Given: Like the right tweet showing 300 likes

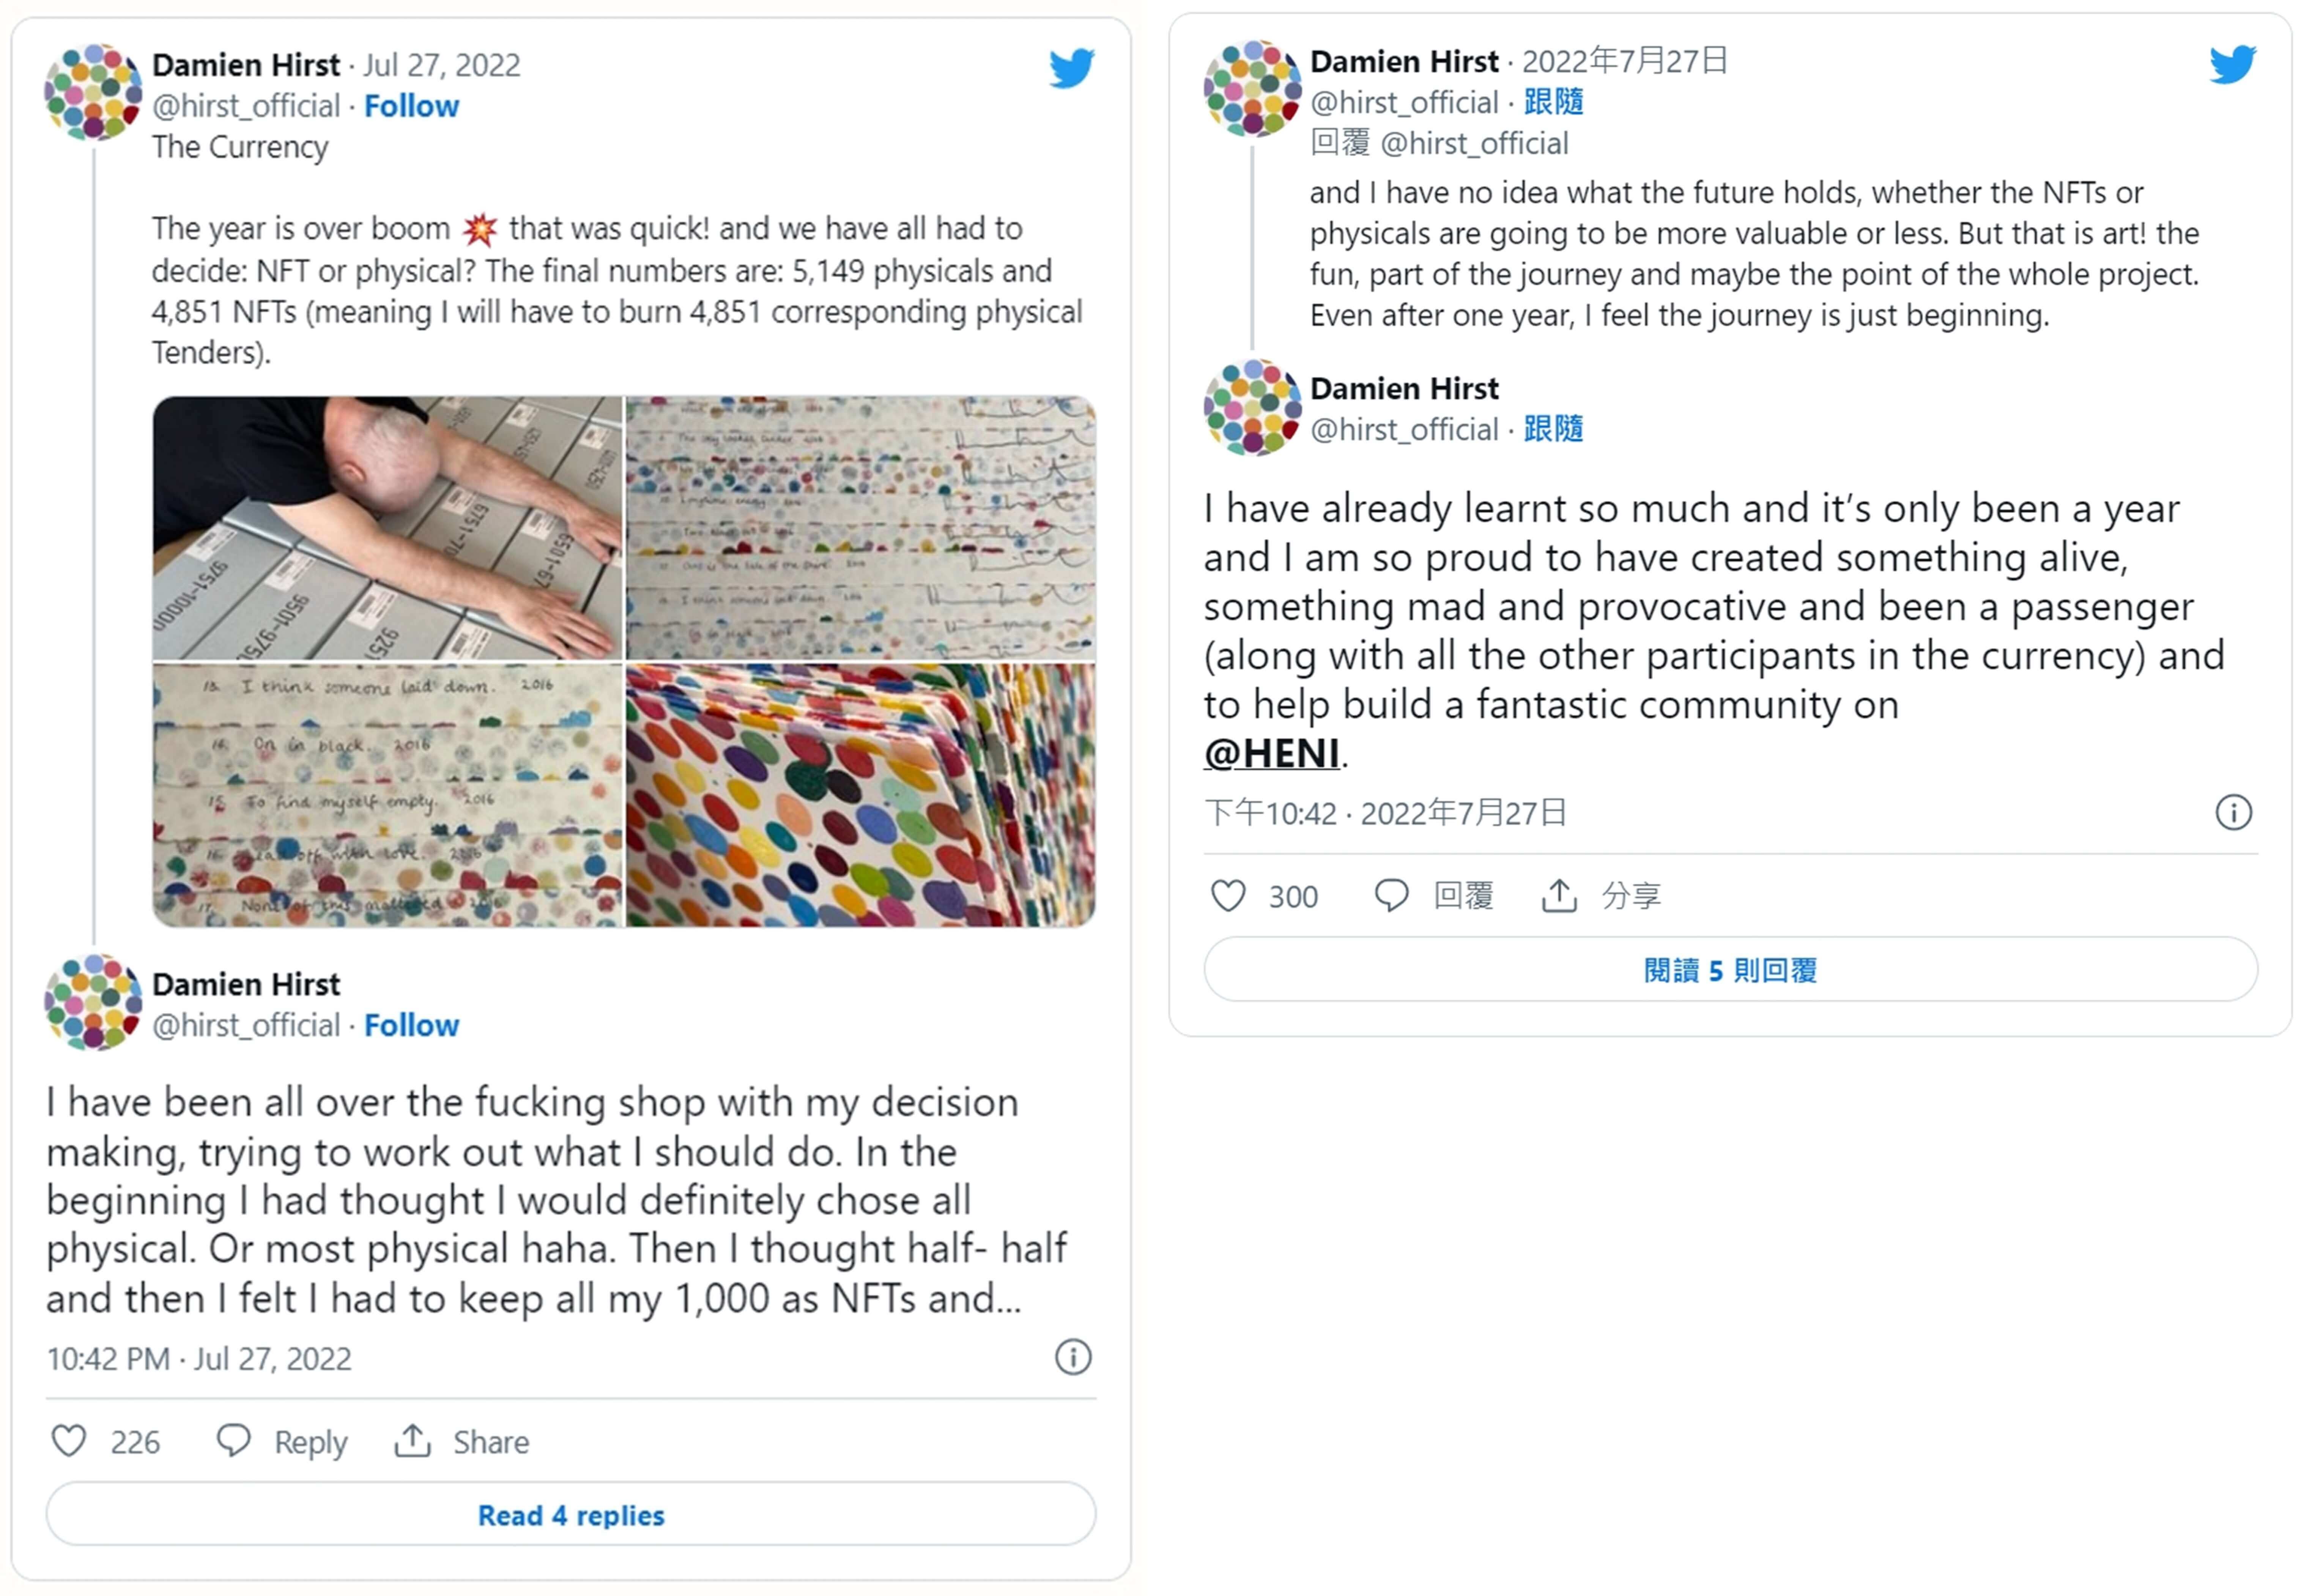Looking at the screenshot, I should [x=1228, y=895].
